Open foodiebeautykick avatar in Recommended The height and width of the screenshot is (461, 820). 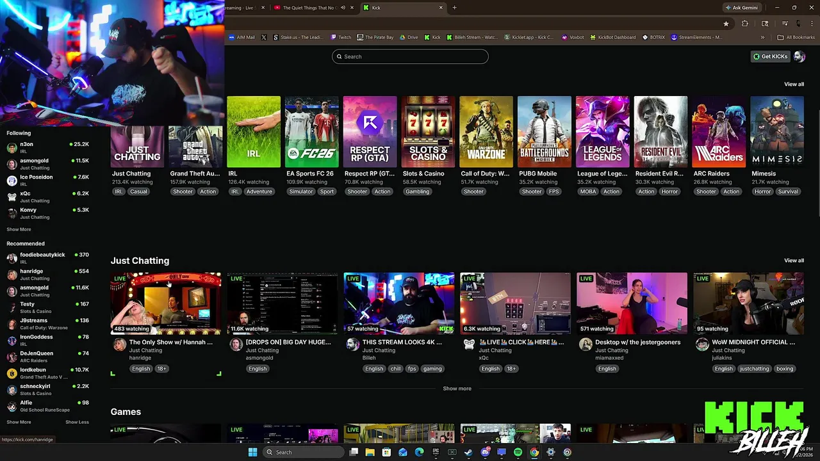[x=12, y=258]
